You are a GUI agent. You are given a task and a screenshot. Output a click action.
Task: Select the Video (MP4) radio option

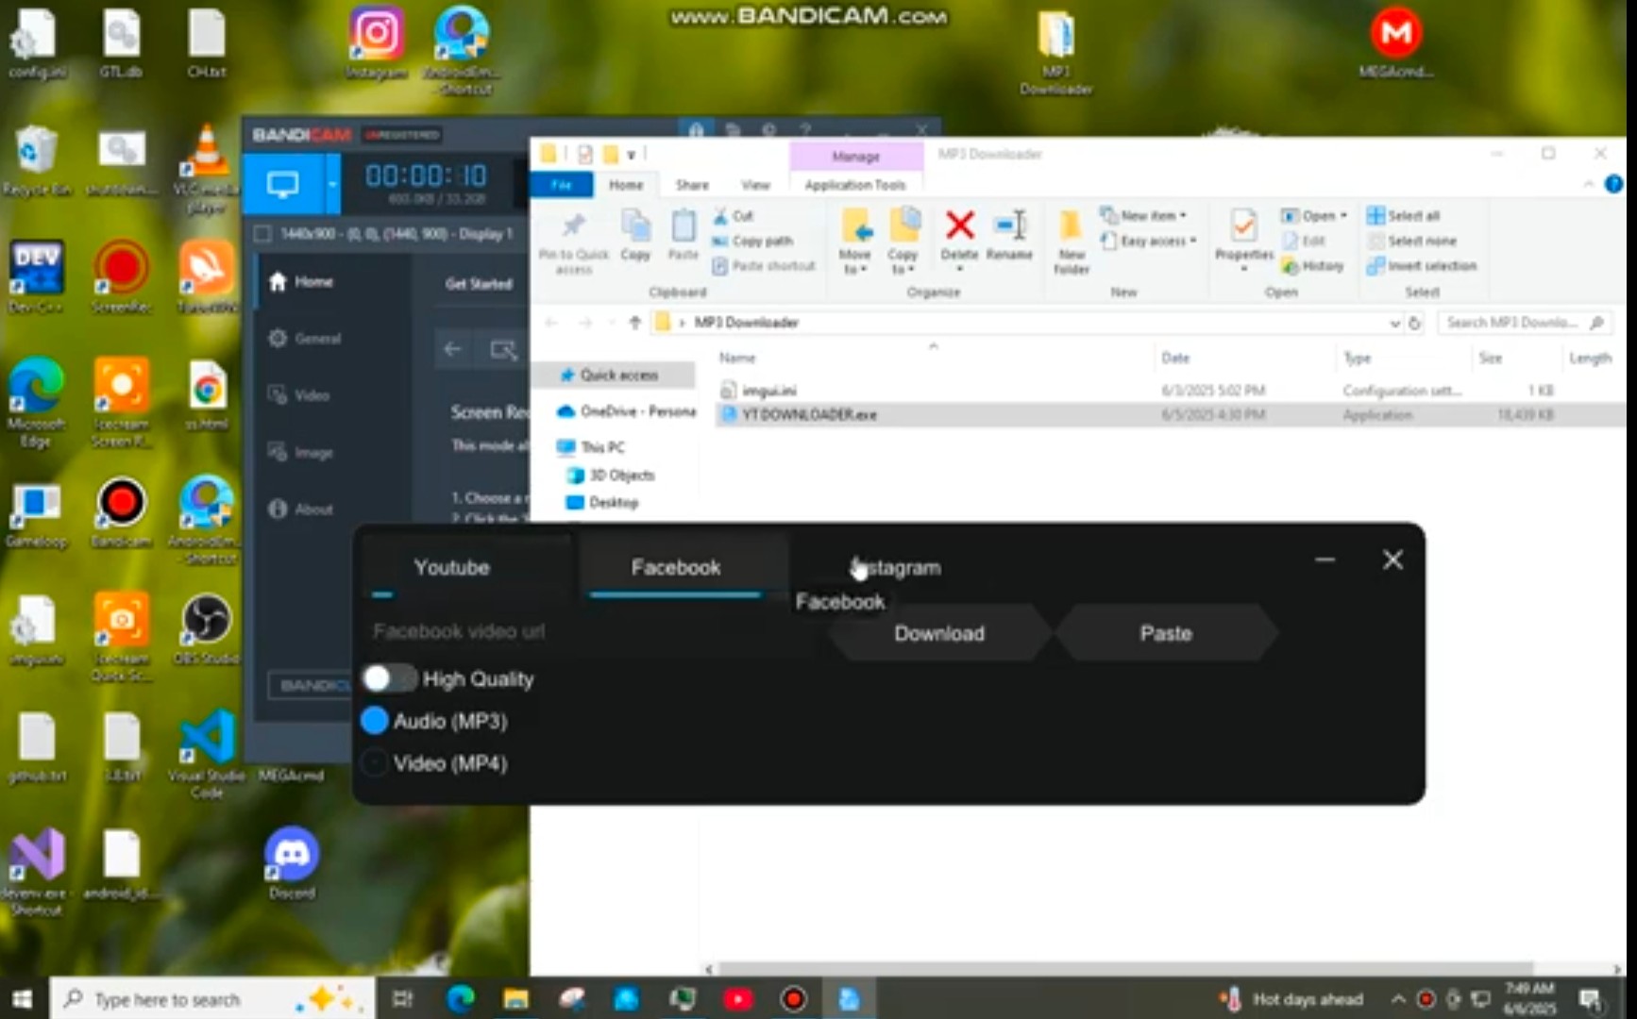375,763
